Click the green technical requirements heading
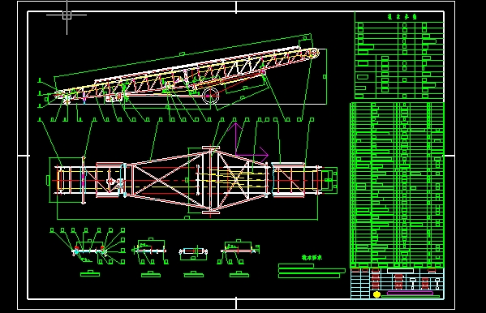Viewport: 486px width, 313px height. tap(312, 257)
